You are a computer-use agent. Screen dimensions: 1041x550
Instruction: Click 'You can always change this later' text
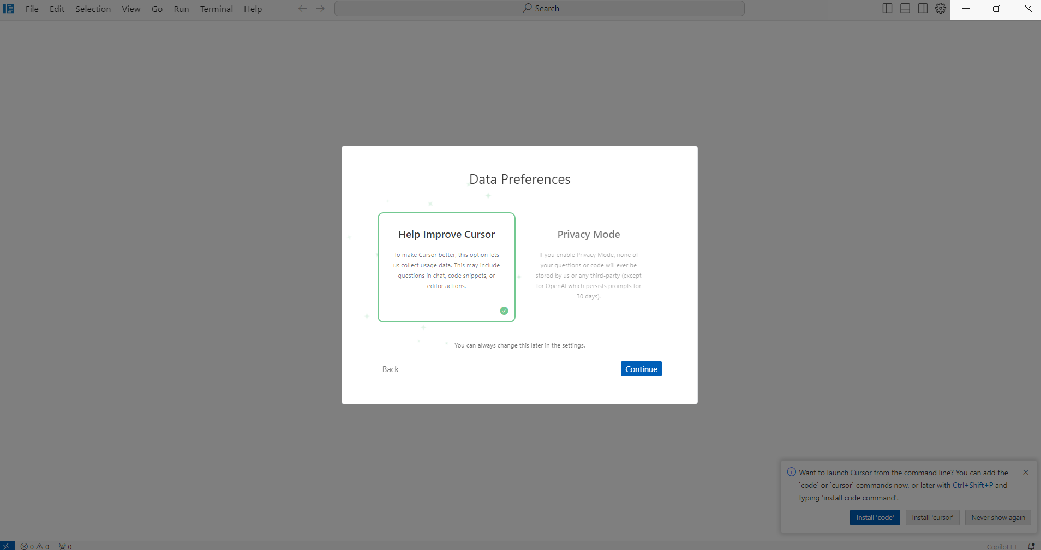[519, 345]
